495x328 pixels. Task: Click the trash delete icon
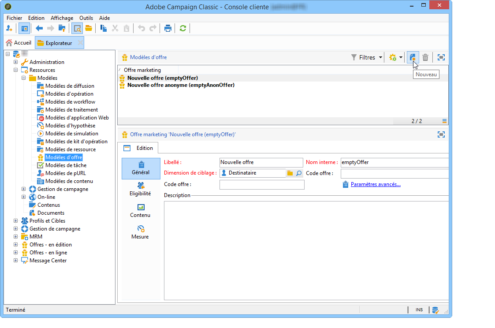pyautogui.click(x=425, y=57)
